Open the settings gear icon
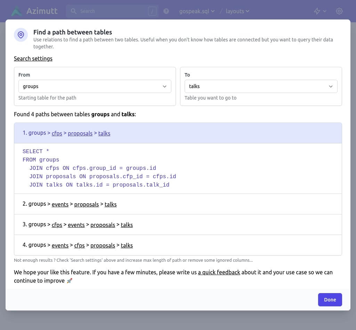The image size is (356, 330). click(339, 11)
